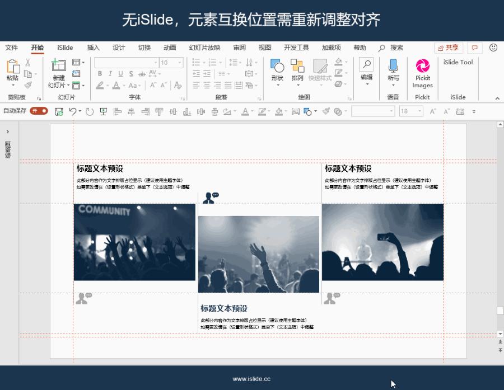Toggle the AutoSave (自动保存) switch

pos(39,111)
